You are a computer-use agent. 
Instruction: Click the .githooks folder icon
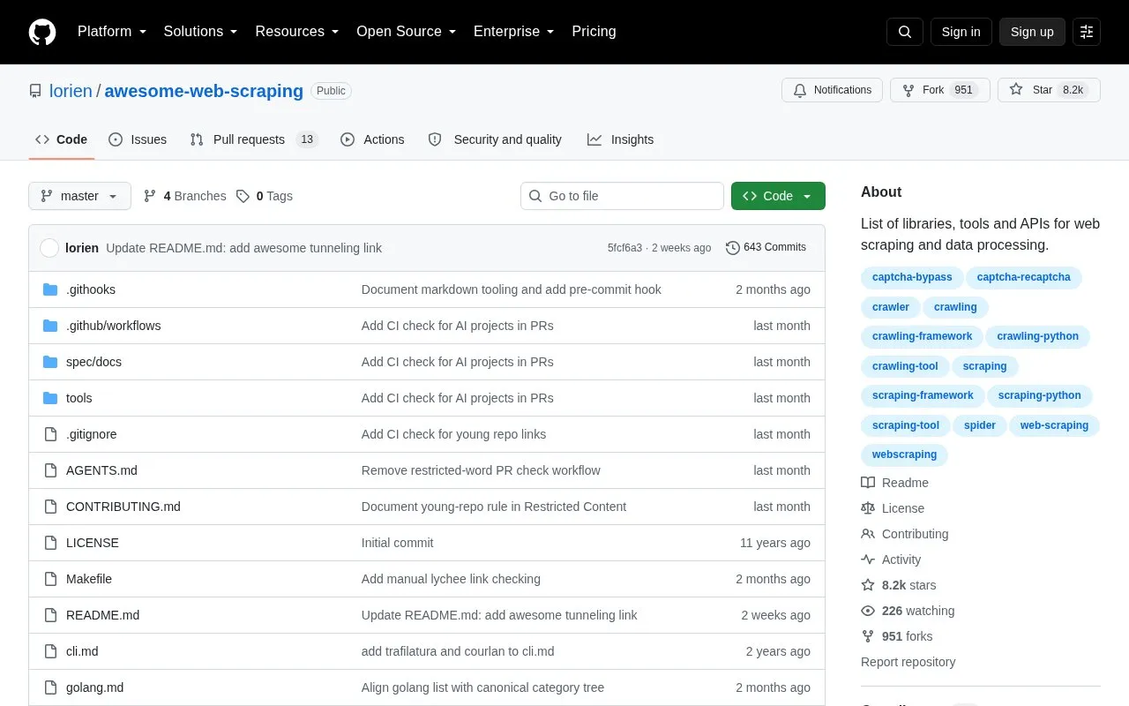[50, 289]
